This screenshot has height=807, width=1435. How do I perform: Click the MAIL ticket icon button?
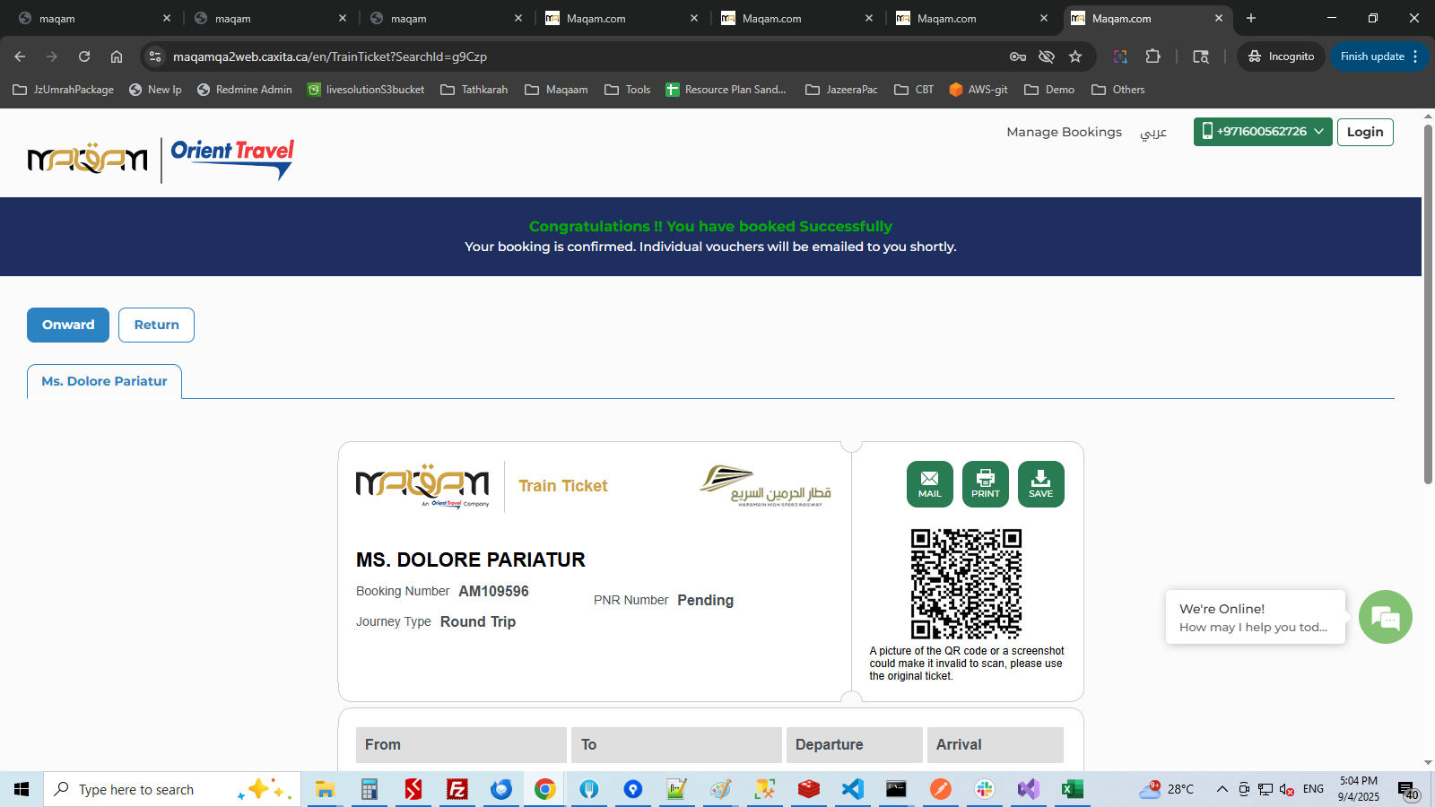tap(929, 484)
